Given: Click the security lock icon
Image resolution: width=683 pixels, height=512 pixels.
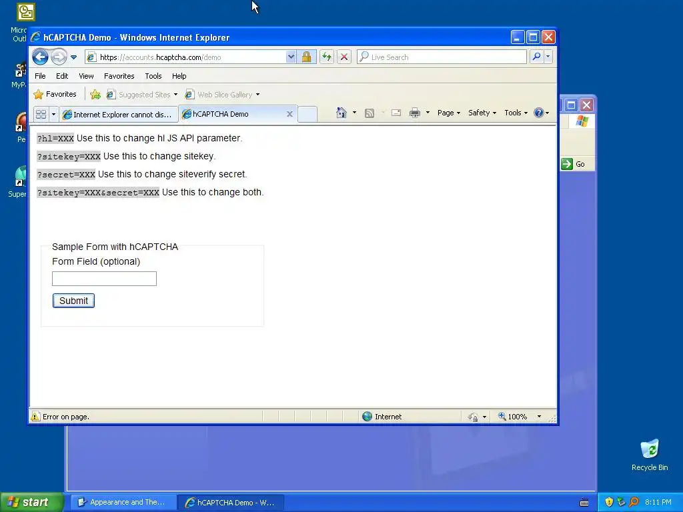Looking at the screenshot, I should pos(307,57).
